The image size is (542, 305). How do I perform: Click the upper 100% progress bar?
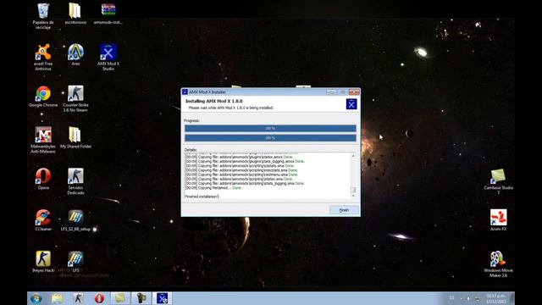coord(270,128)
